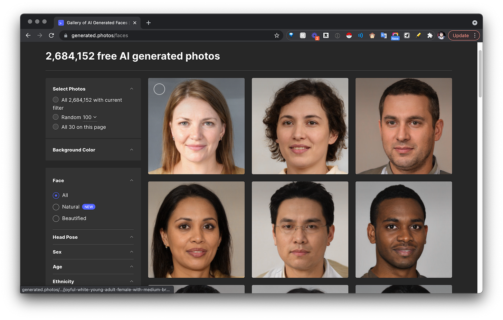
Task: Close the Gallery of AI Generated Faces tab
Action: click(135, 23)
